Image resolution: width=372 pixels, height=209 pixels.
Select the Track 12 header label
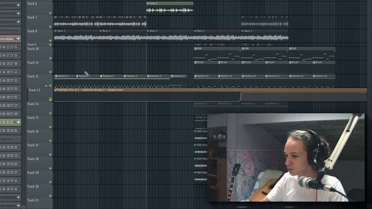(x=33, y=76)
